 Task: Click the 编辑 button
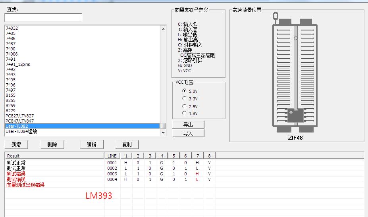[x=92, y=144]
